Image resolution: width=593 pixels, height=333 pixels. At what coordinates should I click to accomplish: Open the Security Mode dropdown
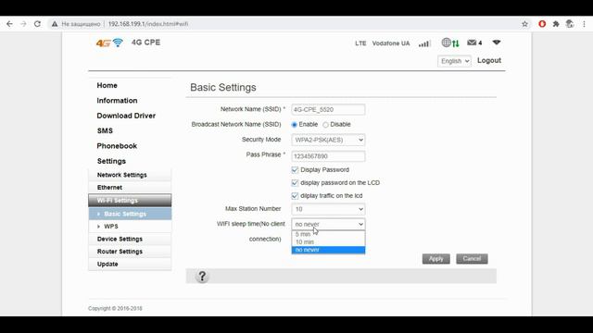[328, 140]
